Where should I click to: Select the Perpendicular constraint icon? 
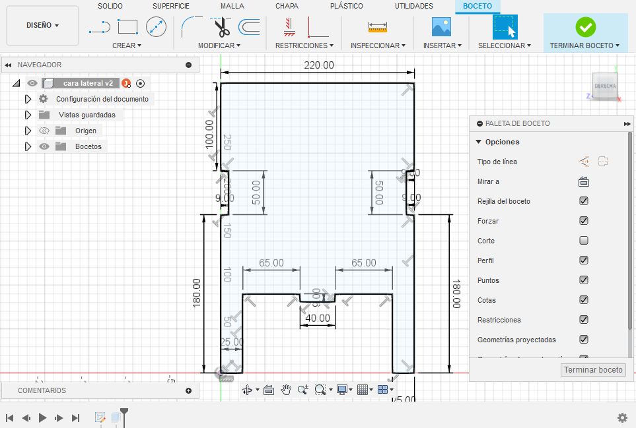coord(318,27)
